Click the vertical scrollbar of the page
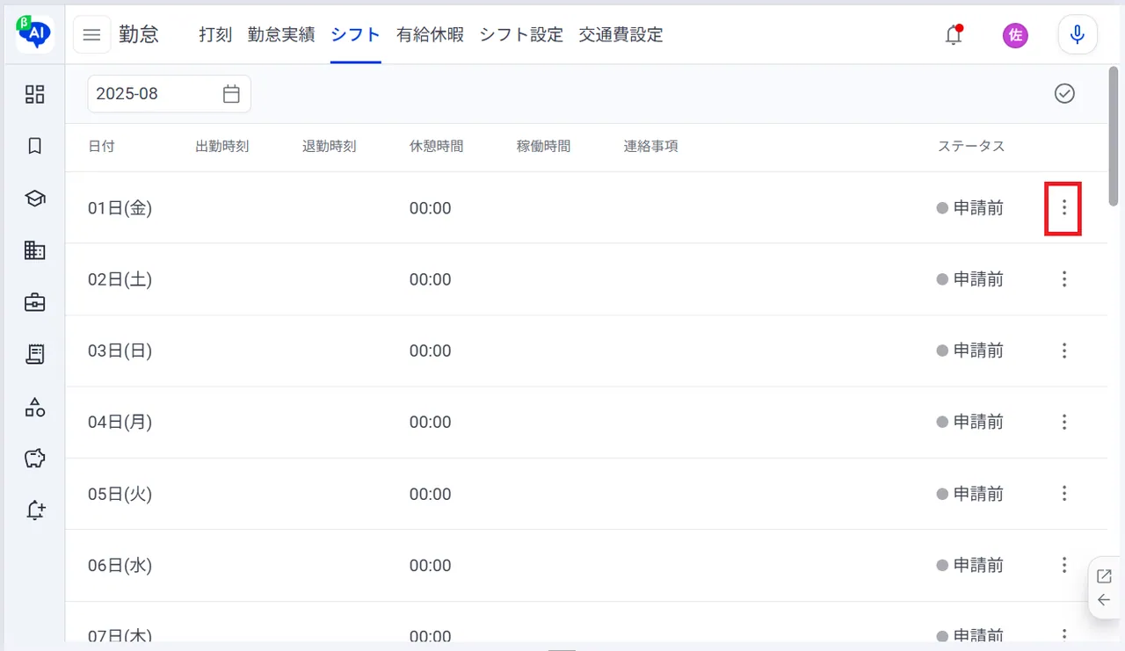Screen dimensions: 1125x651 (x=1114, y=136)
